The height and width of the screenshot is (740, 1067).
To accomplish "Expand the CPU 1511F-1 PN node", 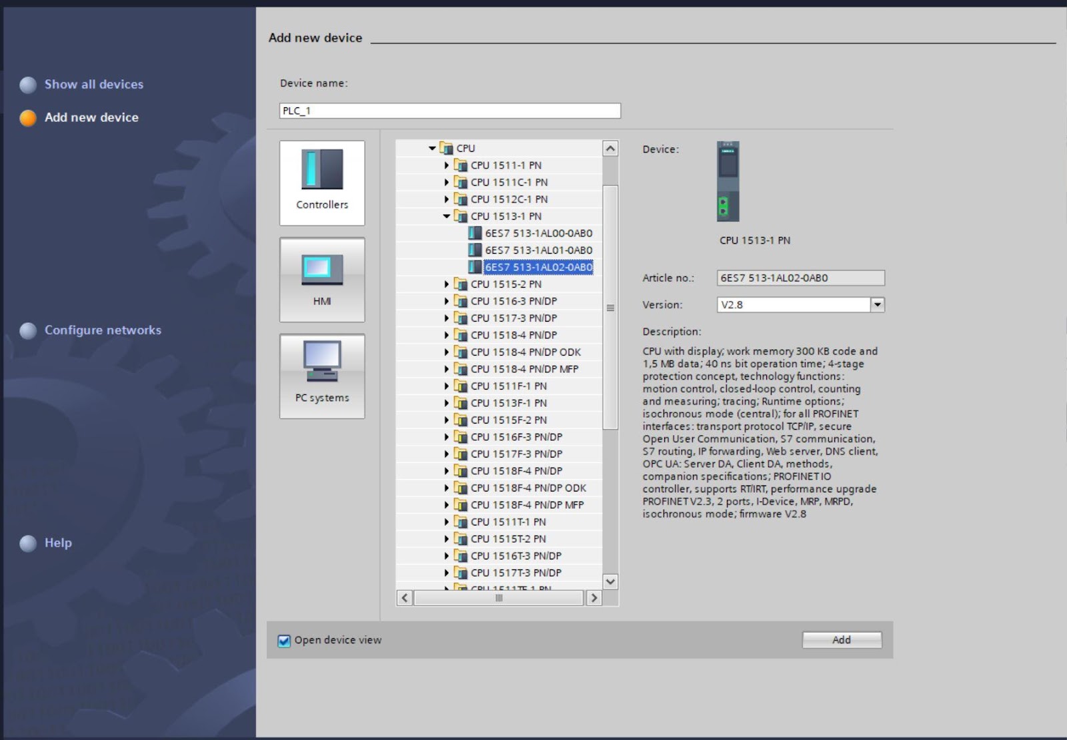I will point(446,386).
